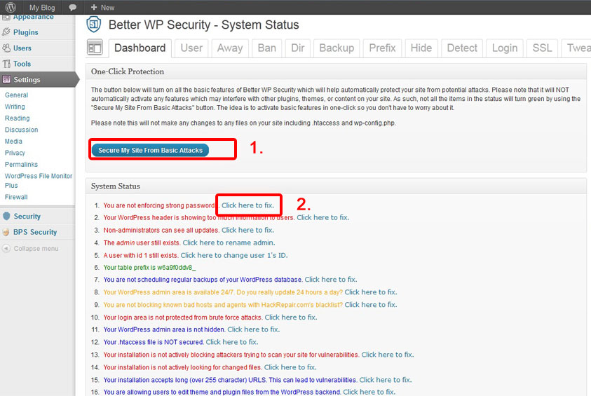Click the Settings menu icon
Viewport: 591px width, 396px height.
pos(6,79)
